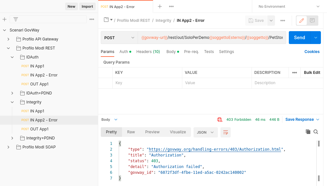Screen dimensions: 327x186
Task: Select the Preview response view
Action: [x=152, y=132]
